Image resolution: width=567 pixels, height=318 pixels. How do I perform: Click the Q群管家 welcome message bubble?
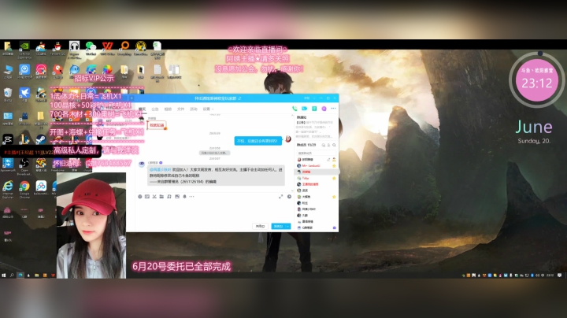216,176
